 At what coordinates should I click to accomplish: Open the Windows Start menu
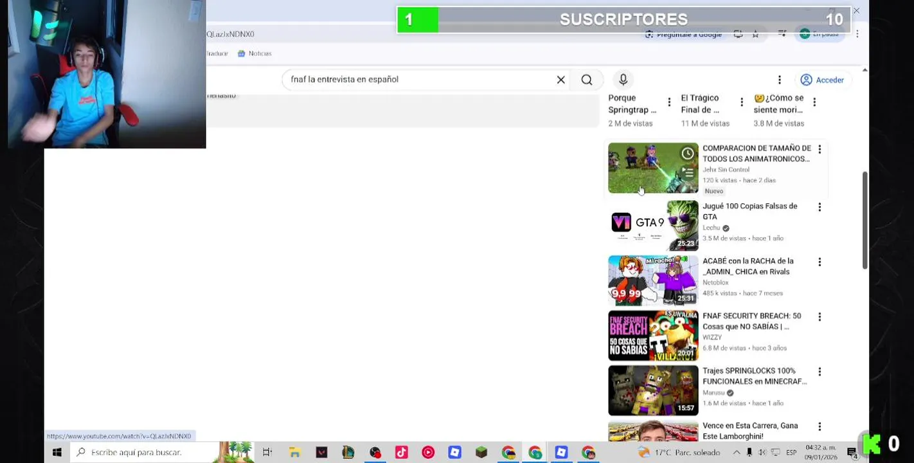coord(57,453)
